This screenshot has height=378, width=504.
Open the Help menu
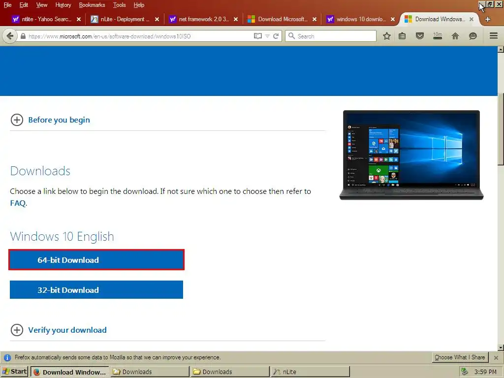tap(139, 5)
